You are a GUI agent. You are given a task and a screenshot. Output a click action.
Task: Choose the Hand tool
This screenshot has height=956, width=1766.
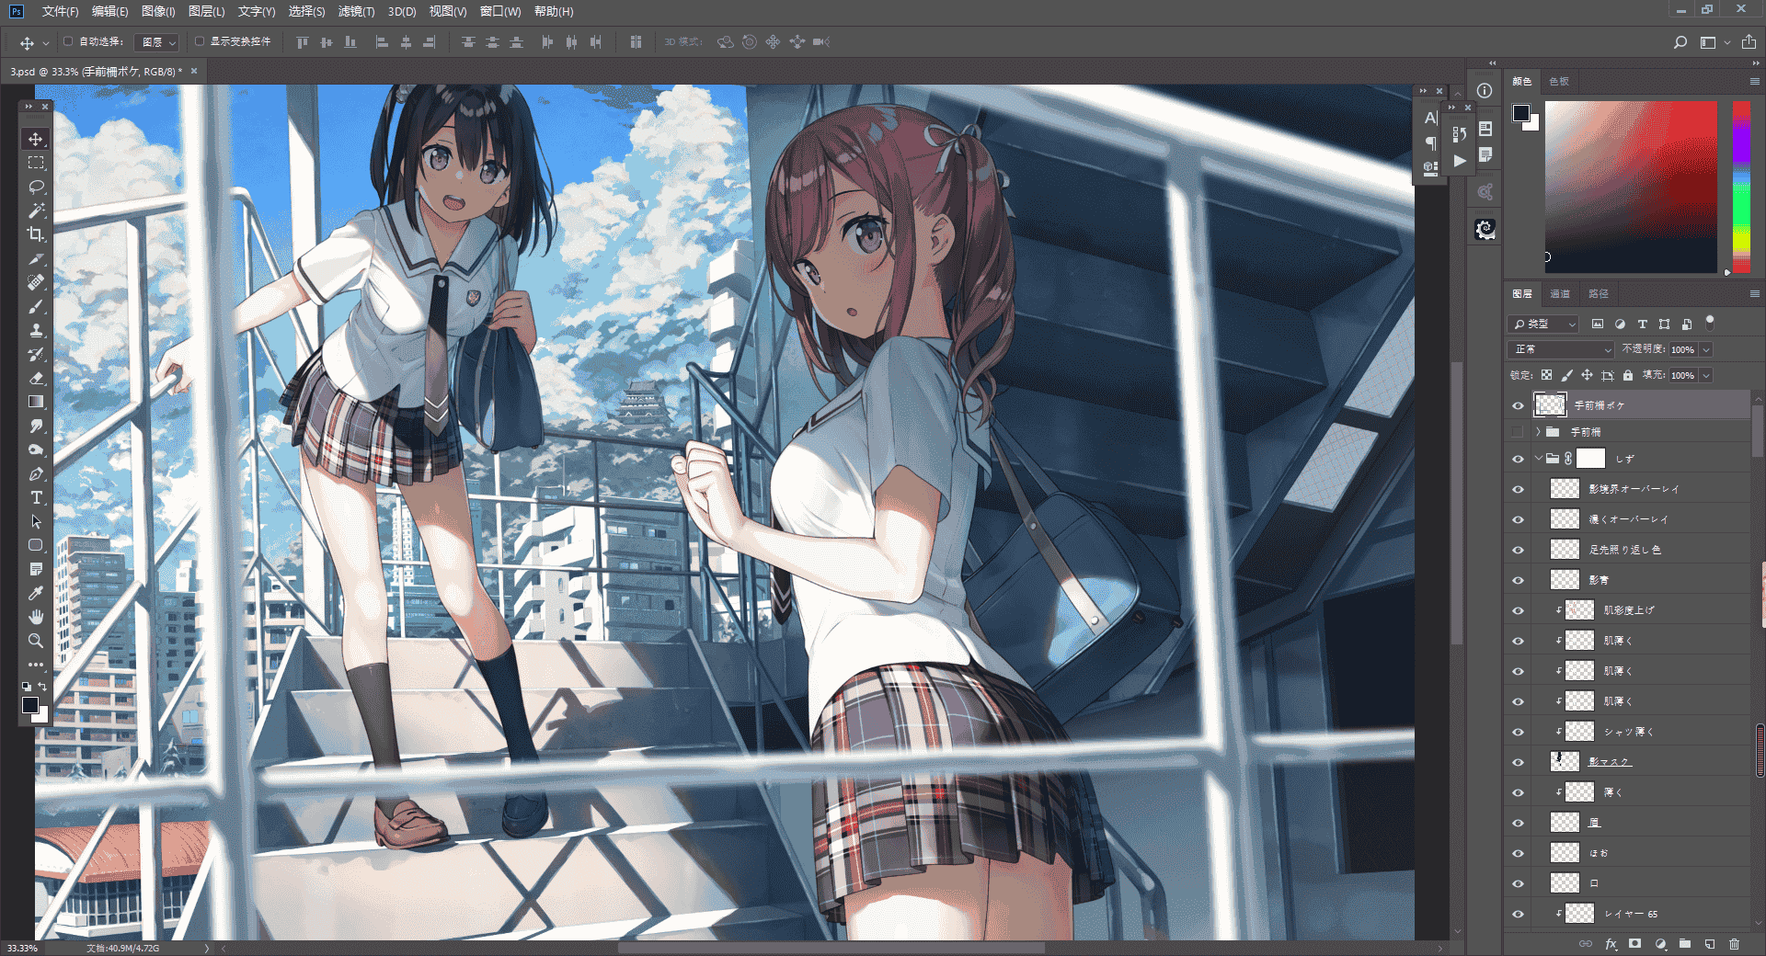coord(36,617)
